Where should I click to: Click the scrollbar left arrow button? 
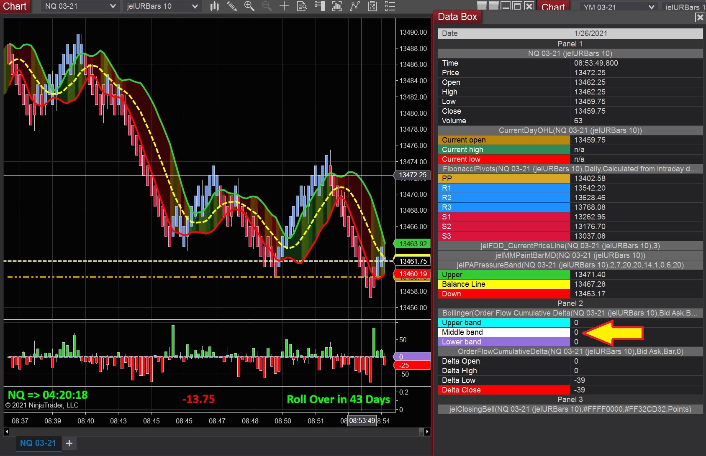[6, 432]
